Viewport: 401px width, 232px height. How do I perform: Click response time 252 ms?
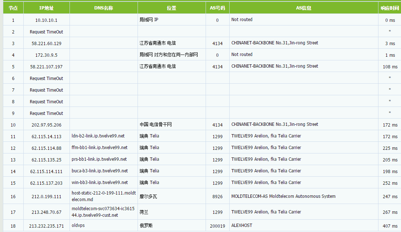390,183
